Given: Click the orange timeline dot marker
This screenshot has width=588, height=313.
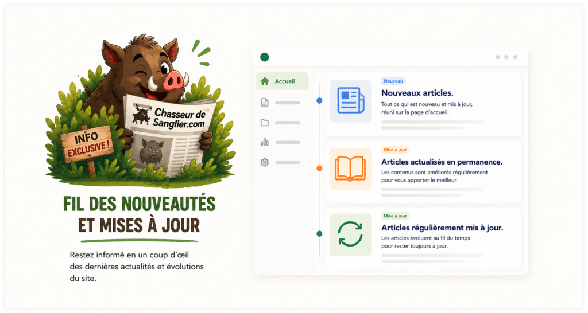Looking at the screenshot, I should (319, 169).
